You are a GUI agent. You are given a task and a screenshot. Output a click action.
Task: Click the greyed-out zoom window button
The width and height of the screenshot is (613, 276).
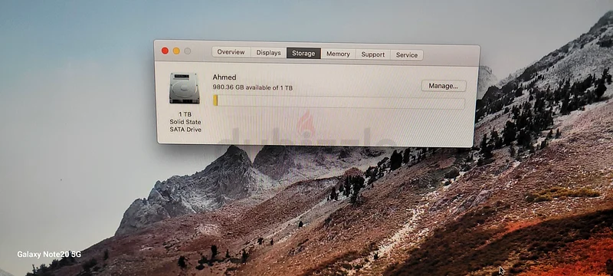point(188,51)
